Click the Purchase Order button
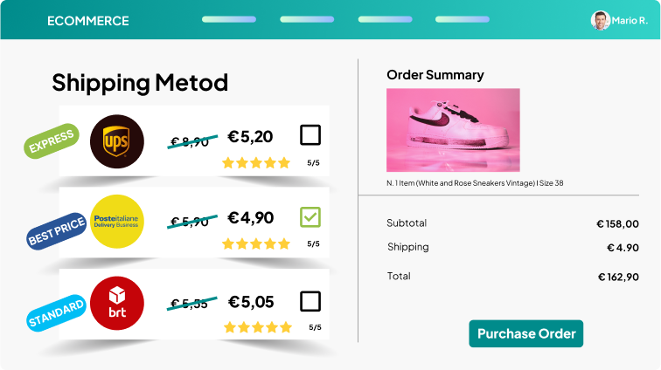The width and height of the screenshot is (661, 370). [525, 333]
